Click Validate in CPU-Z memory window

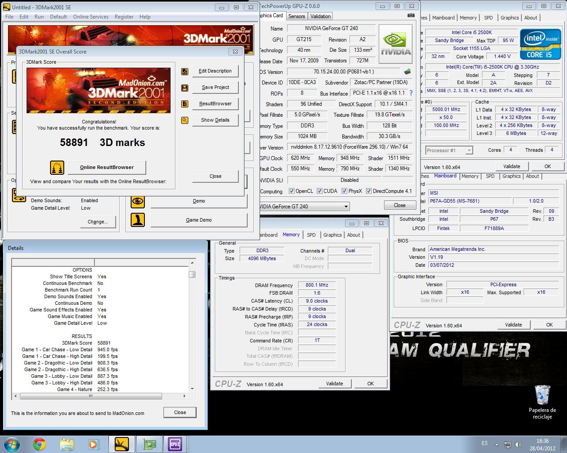334,384
